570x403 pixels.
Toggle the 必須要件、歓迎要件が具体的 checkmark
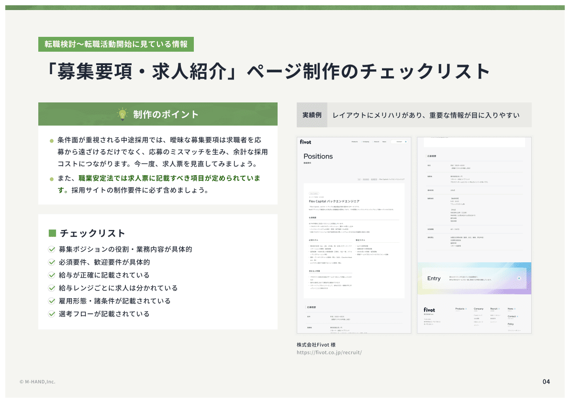coord(52,262)
